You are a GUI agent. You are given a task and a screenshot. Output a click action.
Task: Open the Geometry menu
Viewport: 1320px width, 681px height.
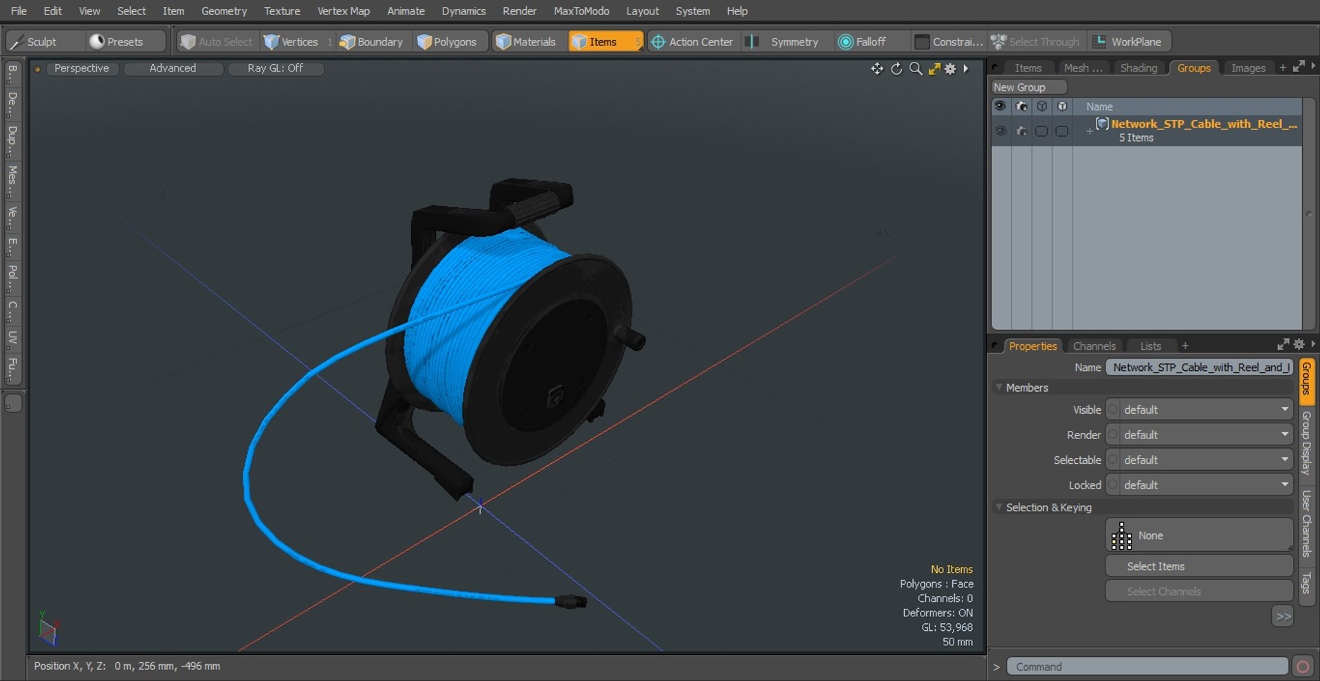coord(224,11)
